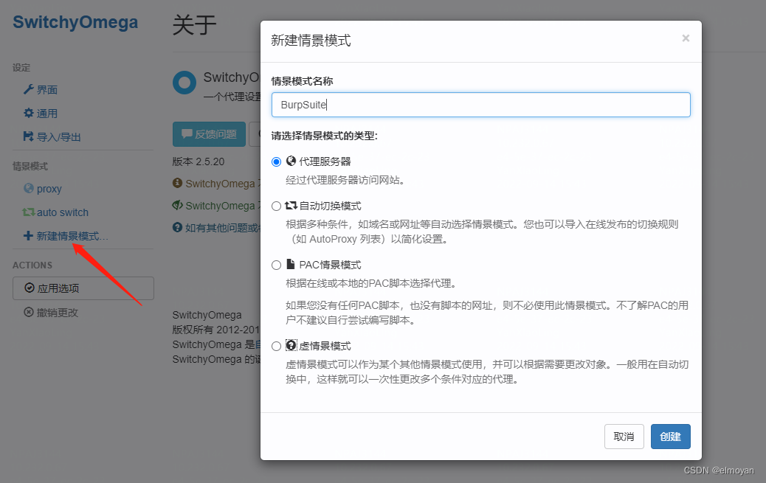This screenshot has width=766, height=483.
Task: Click the 情景模式名称 label
Action: 302,82
